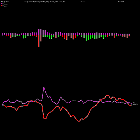Click the green-red Price legend swatch
This screenshot has height=140, width=140.
pos(2,6)
